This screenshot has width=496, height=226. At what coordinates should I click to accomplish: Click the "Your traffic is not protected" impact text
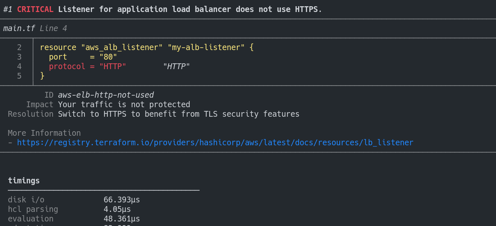coord(124,105)
